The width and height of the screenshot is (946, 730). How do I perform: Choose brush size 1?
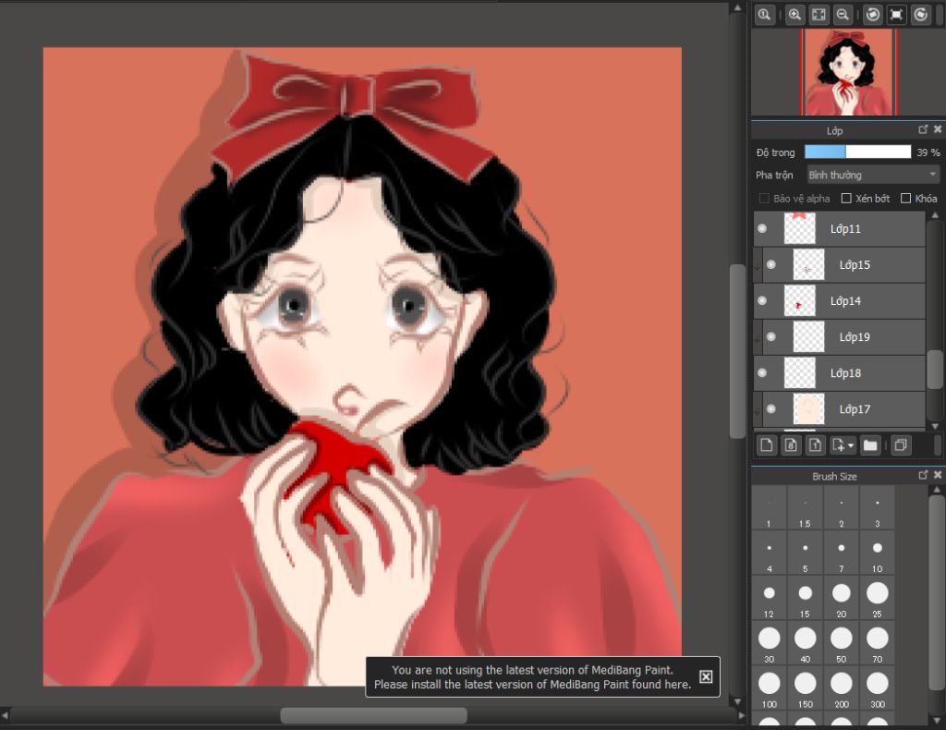point(769,508)
